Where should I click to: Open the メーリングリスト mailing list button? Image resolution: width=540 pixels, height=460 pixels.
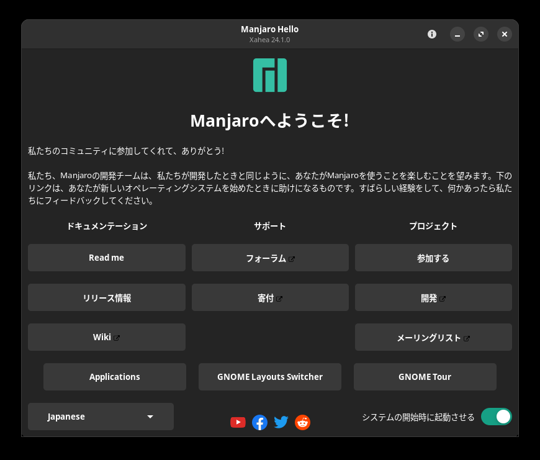[434, 337]
